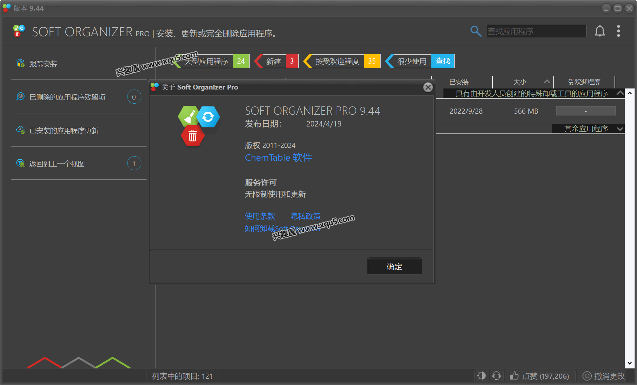Open 已删除的应用程序残留项 in sidebar
637x385 pixels.
(79, 97)
